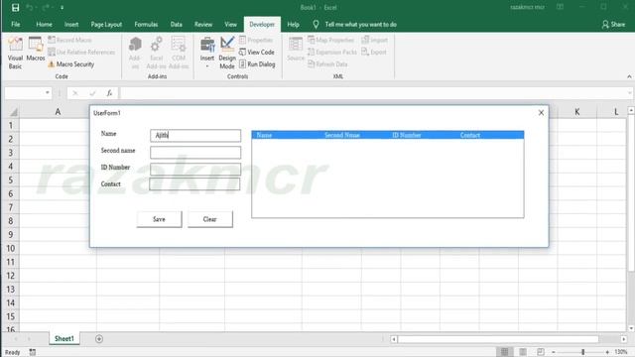Switch to the Formulas tab
The image size is (635, 357).
click(x=146, y=24)
